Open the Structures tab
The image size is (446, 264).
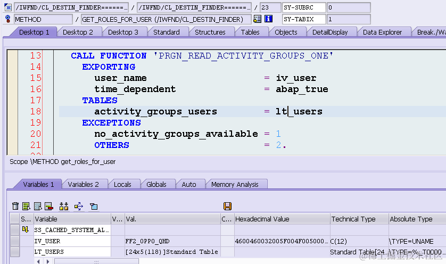(210, 32)
